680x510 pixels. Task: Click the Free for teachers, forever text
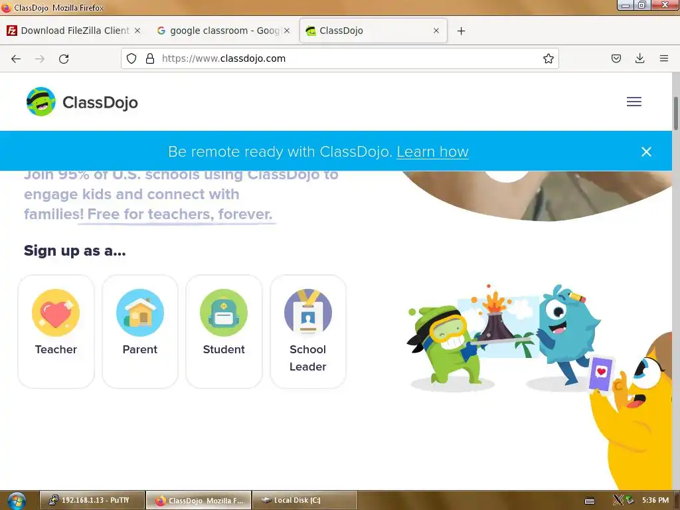(179, 214)
